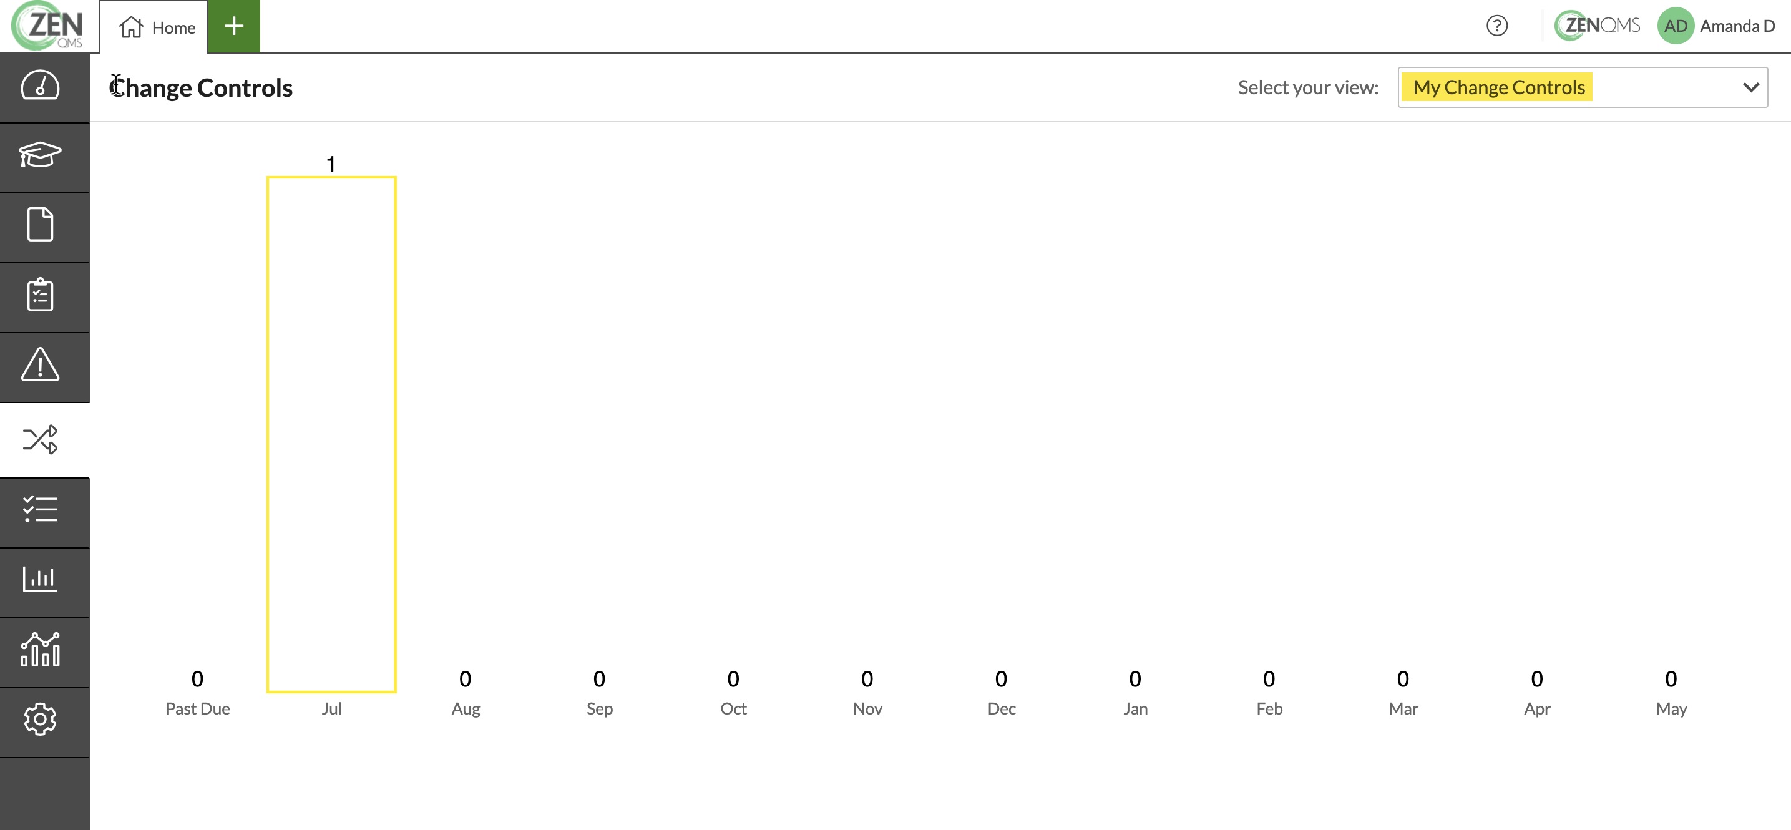
Task: Click the help question mark icon
Action: tap(1497, 26)
